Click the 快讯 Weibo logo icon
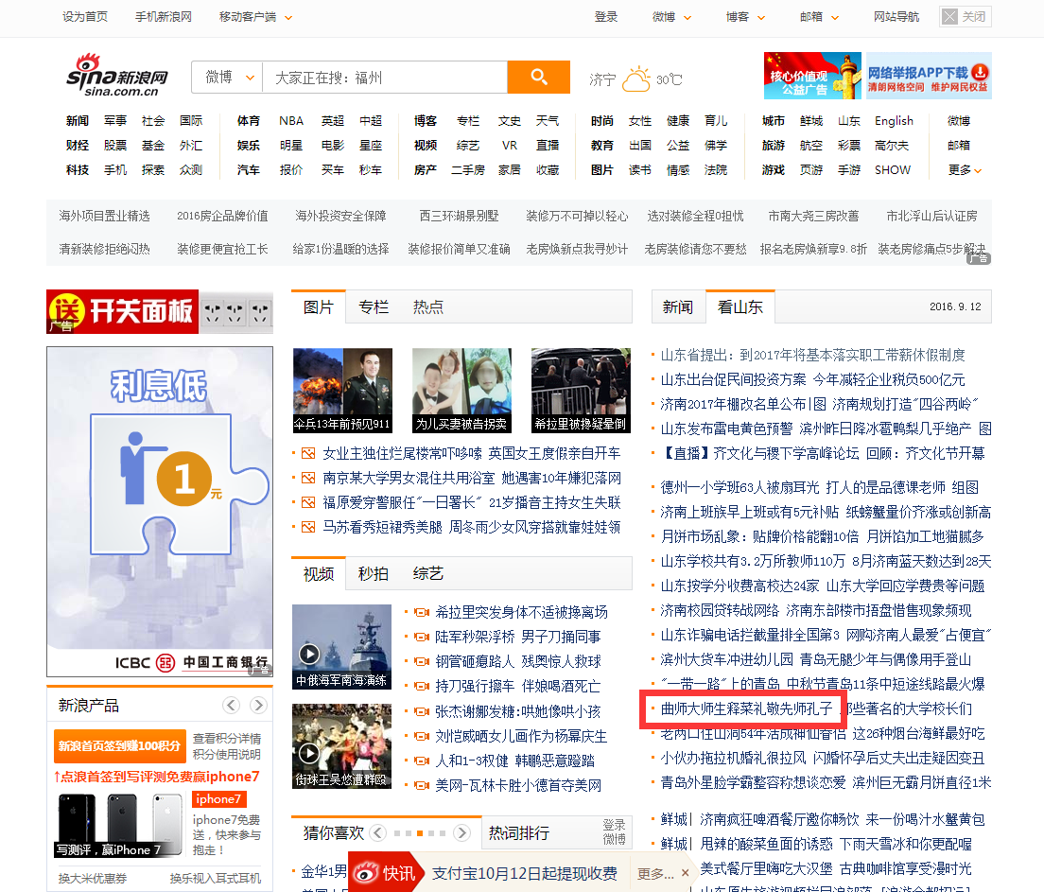 366,873
